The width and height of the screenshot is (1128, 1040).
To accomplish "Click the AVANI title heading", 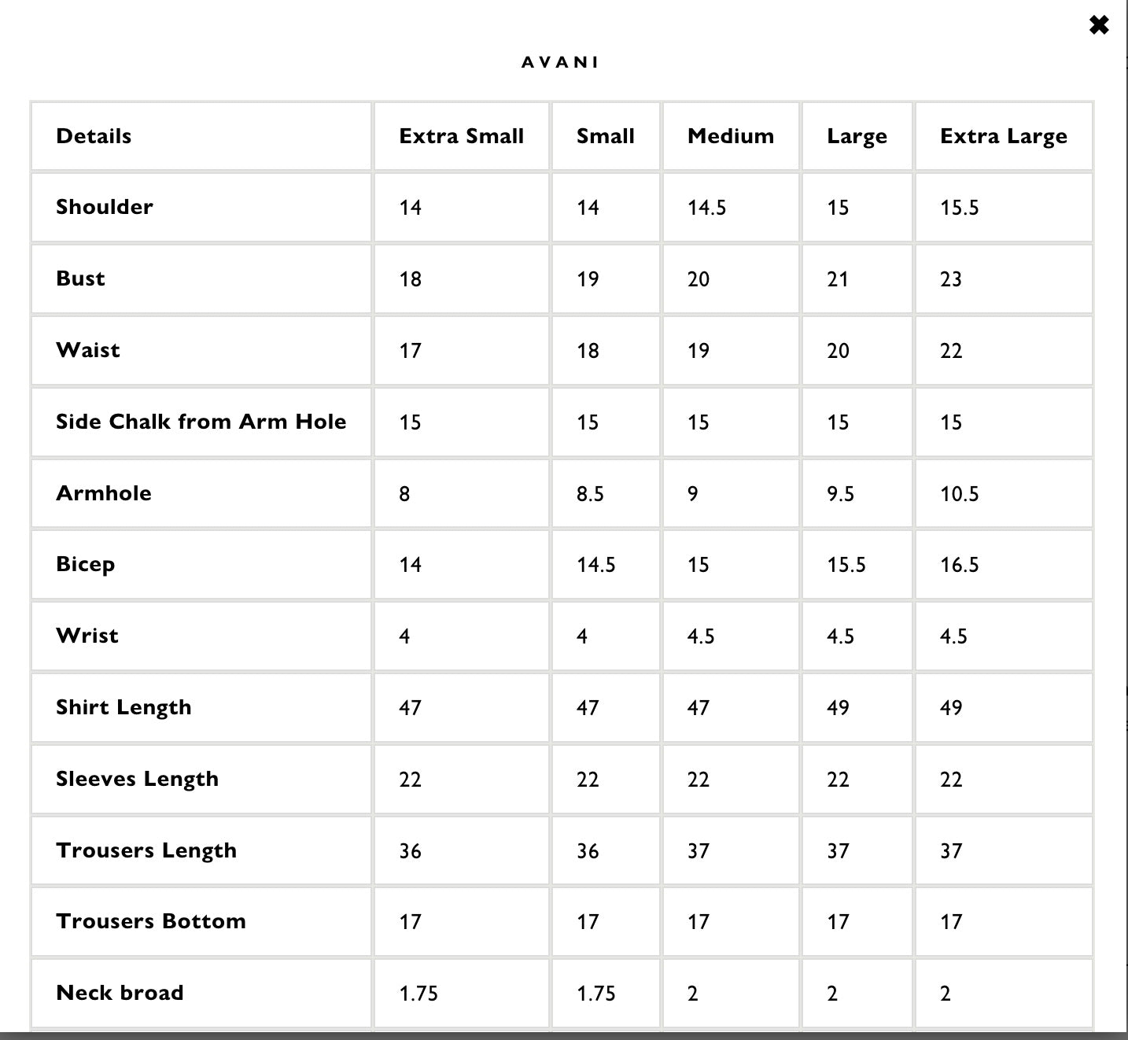I will click(x=560, y=62).
